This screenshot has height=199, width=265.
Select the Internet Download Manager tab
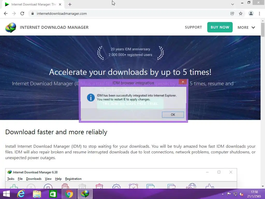tap(33, 5)
